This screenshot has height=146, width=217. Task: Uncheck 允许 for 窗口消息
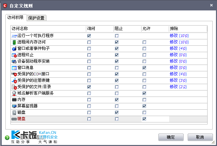coord(144,68)
